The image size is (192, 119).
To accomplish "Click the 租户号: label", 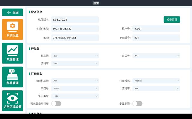I will 126,29.
